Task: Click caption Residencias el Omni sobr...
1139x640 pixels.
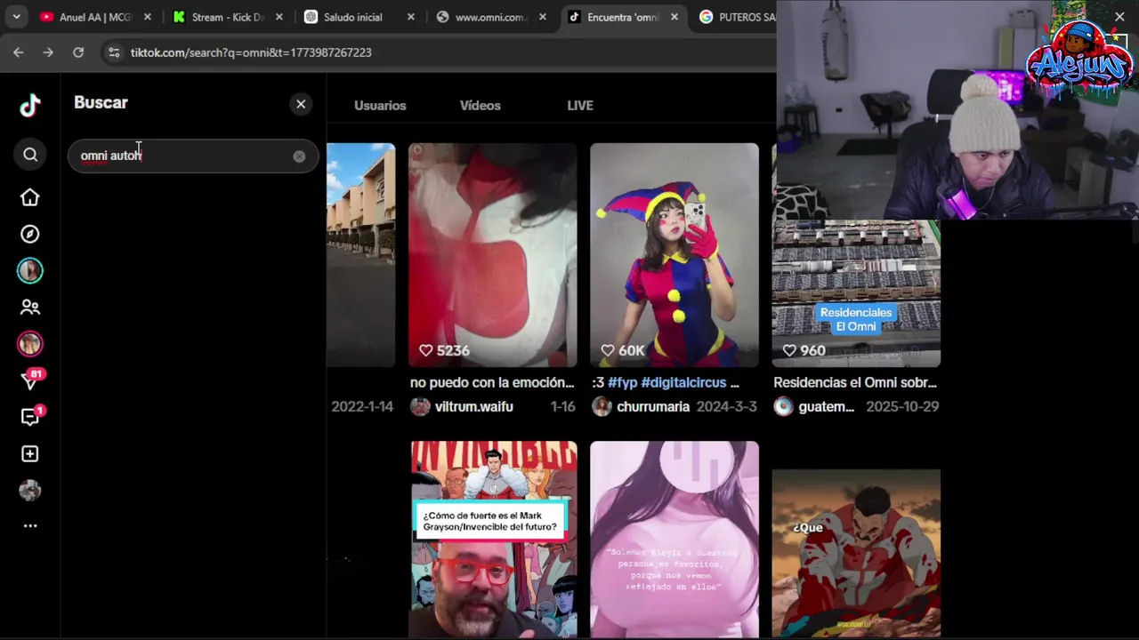Action: 855,382
